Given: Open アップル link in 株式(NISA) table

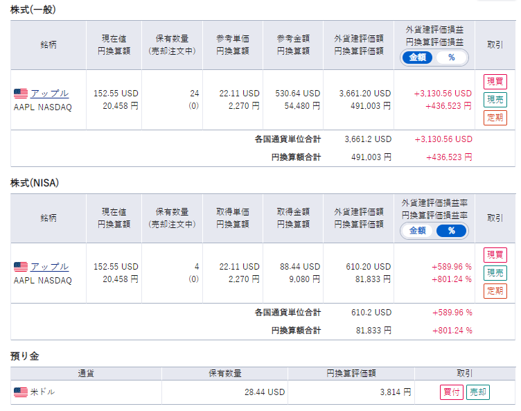Looking at the screenshot, I should (x=49, y=267).
